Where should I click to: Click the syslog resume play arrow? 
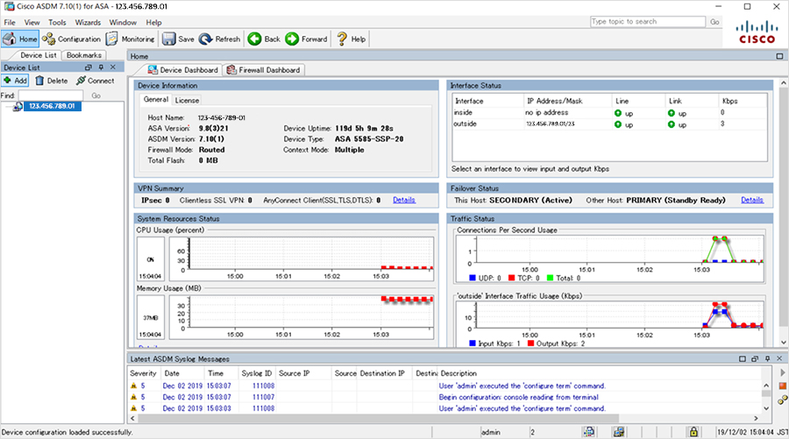pyautogui.click(x=783, y=372)
